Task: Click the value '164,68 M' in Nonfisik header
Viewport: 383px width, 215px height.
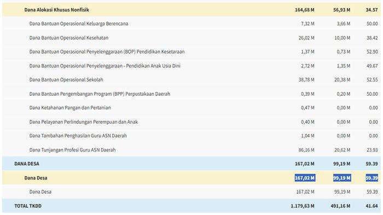Action: click(x=305, y=10)
